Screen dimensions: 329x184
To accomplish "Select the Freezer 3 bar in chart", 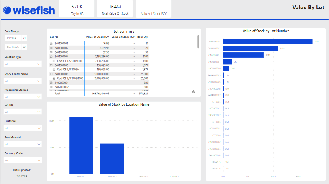I will click(112, 159).
